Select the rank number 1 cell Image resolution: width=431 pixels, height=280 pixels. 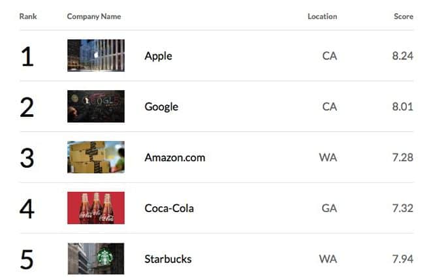point(27,57)
